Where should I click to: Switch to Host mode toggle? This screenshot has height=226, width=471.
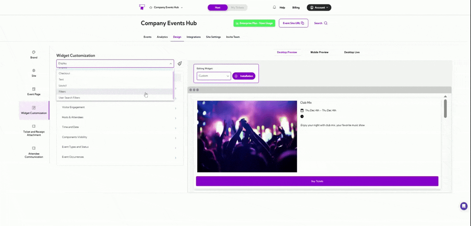pos(218,7)
